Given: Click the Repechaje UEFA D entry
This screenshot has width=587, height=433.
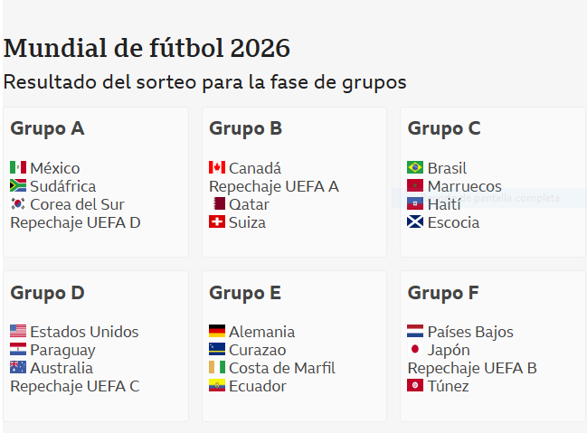Looking at the screenshot, I should tap(75, 222).
